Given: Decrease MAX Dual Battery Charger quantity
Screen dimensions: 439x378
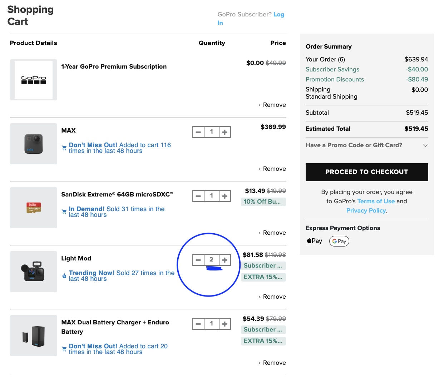Looking at the screenshot, I should [198, 324].
